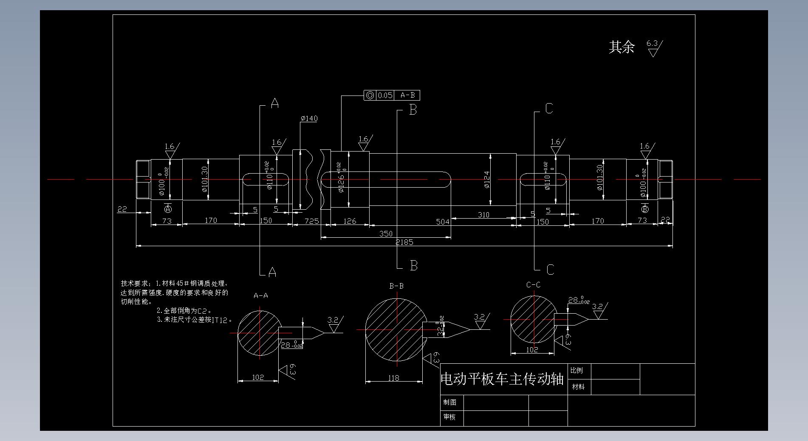Click the title text 电动平板车主传动轴
Image resolution: width=808 pixels, height=441 pixels.
point(502,379)
